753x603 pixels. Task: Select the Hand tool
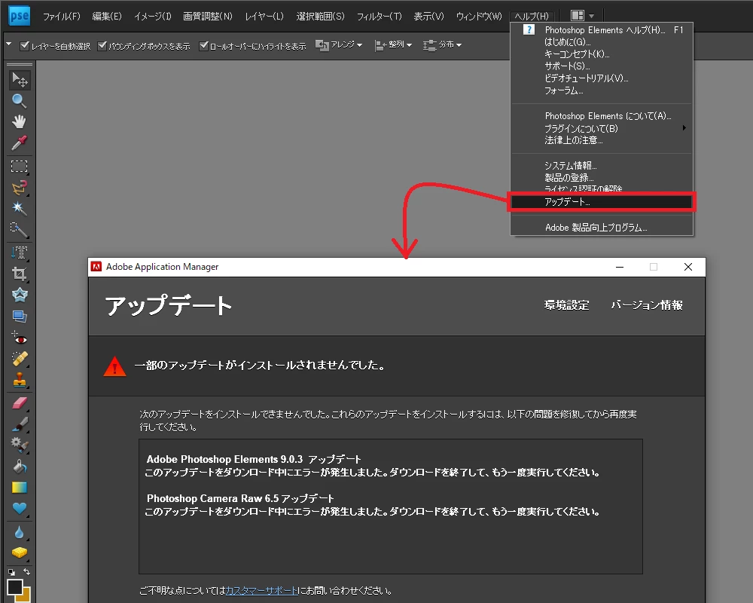click(x=20, y=121)
